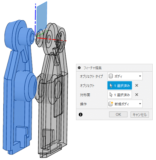Image resolution: width=156 pixels, height=160 pixels.
Task: Open the オブジェクト タイプ dropdown showing ボディ
Action: point(125,76)
